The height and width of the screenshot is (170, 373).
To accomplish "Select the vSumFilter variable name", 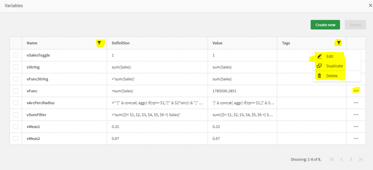I will click(x=36, y=115).
